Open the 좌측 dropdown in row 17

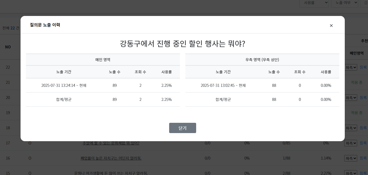[351, 143]
